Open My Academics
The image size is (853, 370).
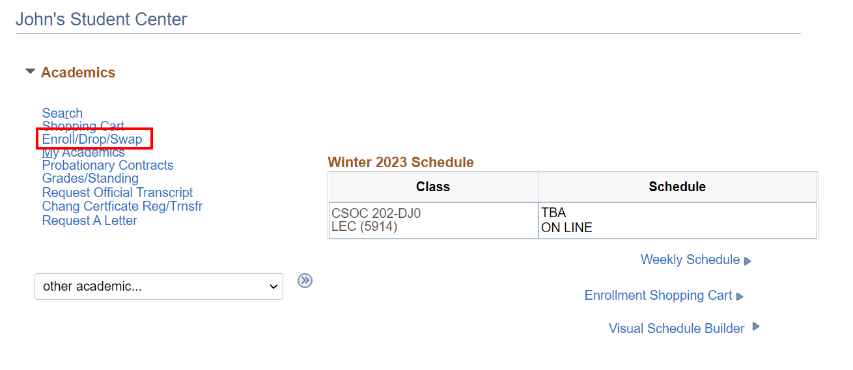83,152
